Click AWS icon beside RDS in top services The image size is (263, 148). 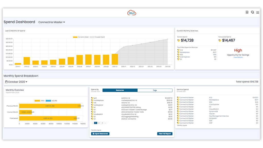(178, 55)
